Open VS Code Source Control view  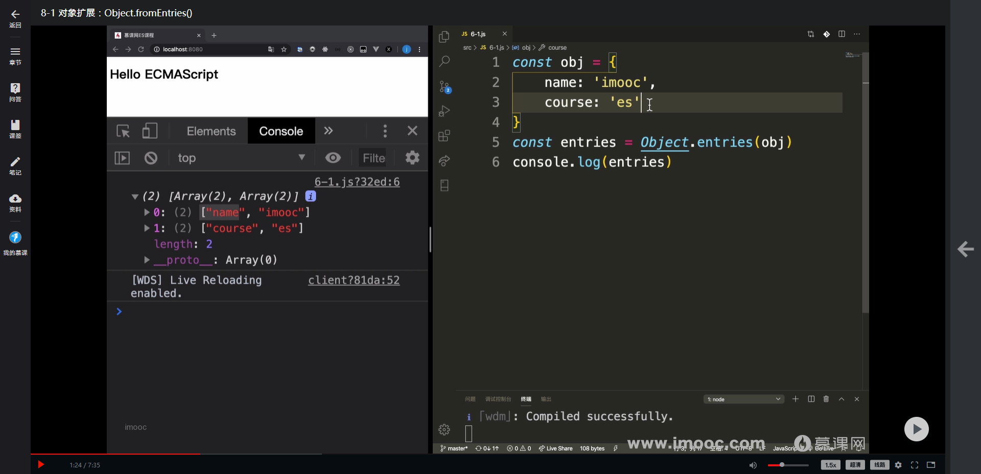[x=445, y=87]
